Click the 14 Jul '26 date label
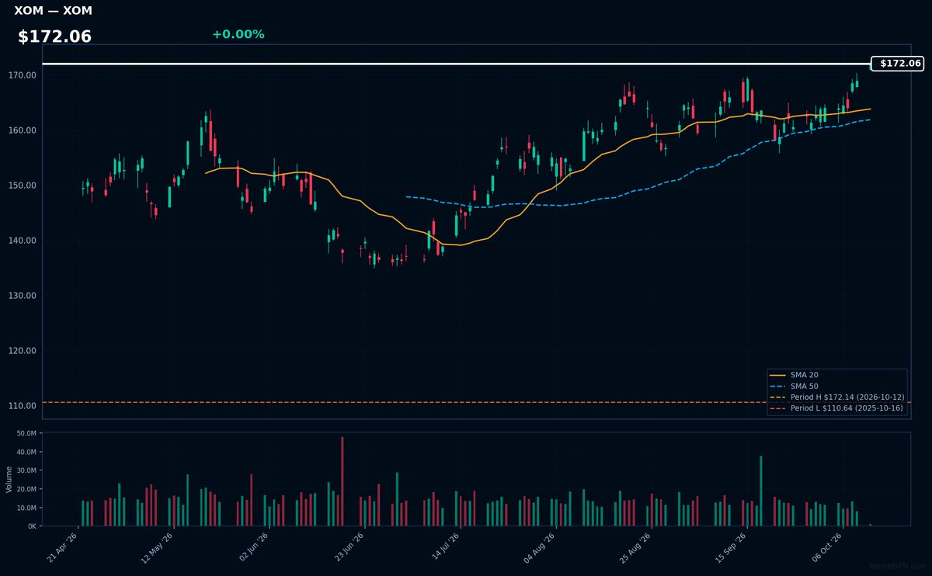 coord(445,547)
